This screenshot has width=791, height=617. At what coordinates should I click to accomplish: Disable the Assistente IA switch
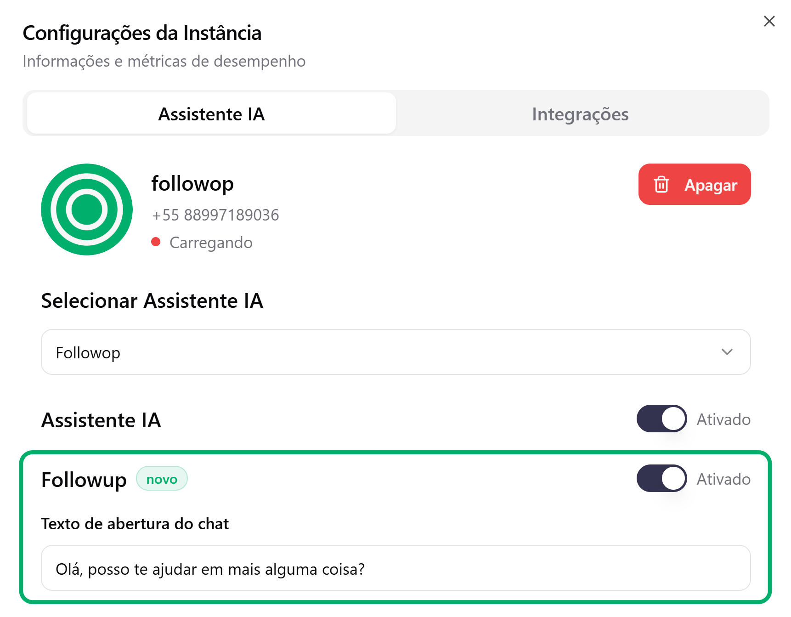pyautogui.click(x=661, y=419)
